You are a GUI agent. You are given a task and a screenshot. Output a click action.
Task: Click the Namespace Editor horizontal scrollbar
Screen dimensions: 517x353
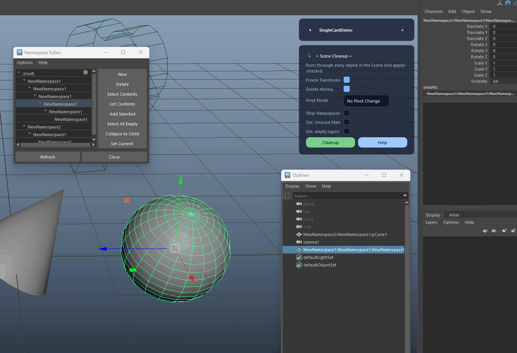55,144
